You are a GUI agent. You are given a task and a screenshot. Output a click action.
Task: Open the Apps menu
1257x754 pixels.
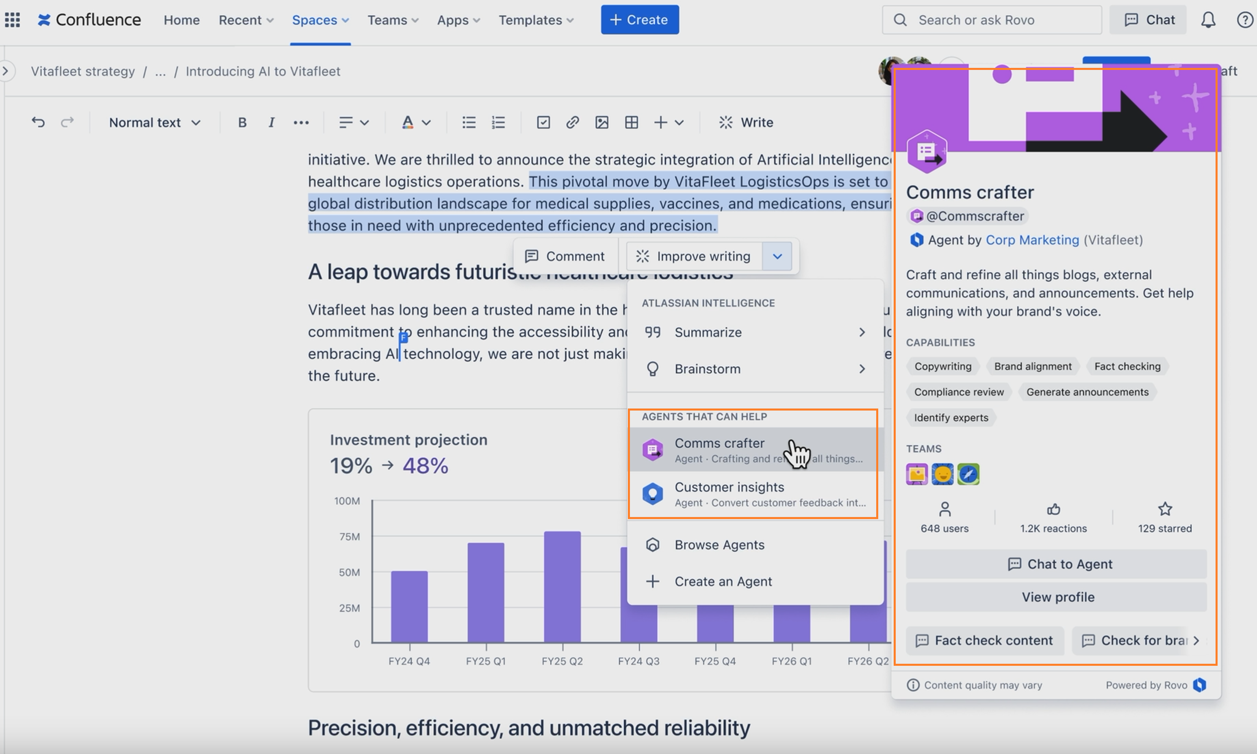point(458,20)
